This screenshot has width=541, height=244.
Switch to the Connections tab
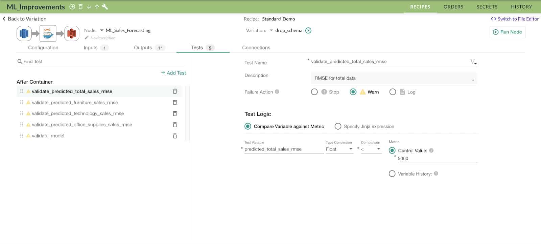(x=256, y=48)
